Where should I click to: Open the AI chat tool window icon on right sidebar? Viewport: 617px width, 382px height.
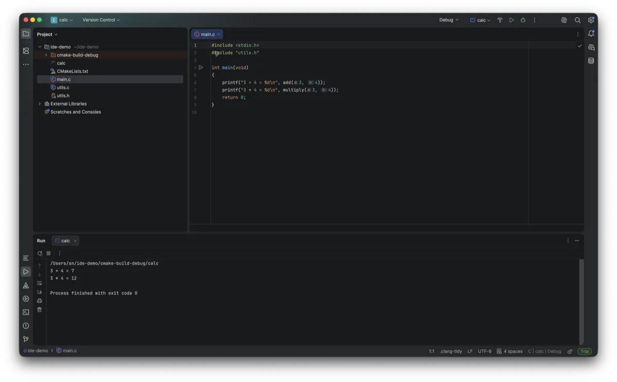[591, 47]
